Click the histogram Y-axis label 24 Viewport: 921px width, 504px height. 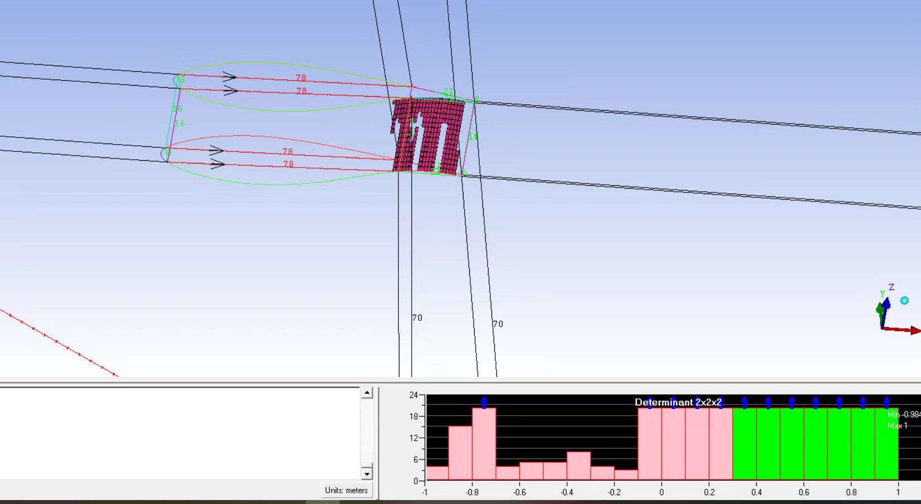tap(413, 395)
